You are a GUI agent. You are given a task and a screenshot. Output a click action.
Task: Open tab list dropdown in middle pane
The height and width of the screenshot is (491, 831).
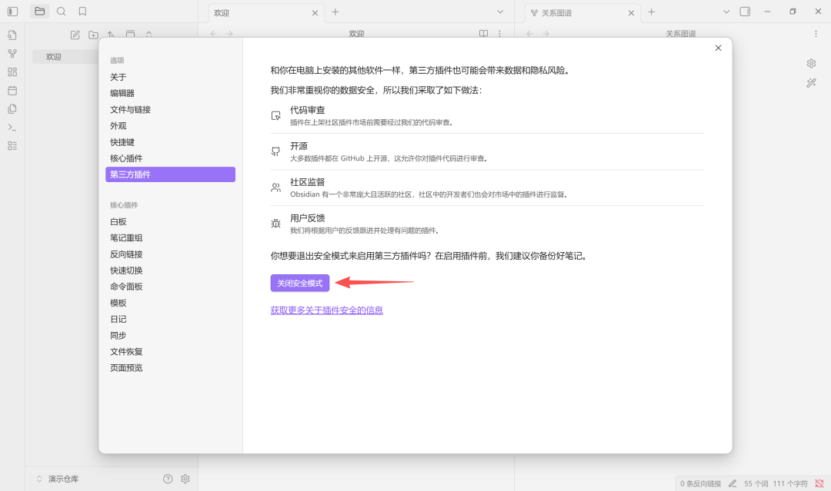500,12
